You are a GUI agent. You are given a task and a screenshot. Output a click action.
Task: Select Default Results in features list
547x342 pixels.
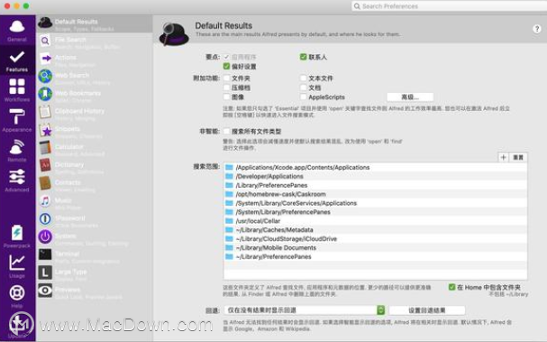point(95,24)
